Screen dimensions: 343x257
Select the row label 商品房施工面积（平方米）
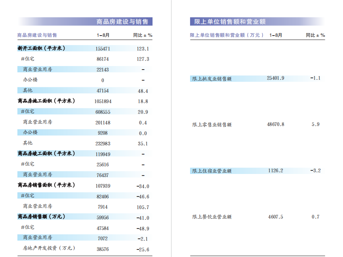(x=46, y=101)
